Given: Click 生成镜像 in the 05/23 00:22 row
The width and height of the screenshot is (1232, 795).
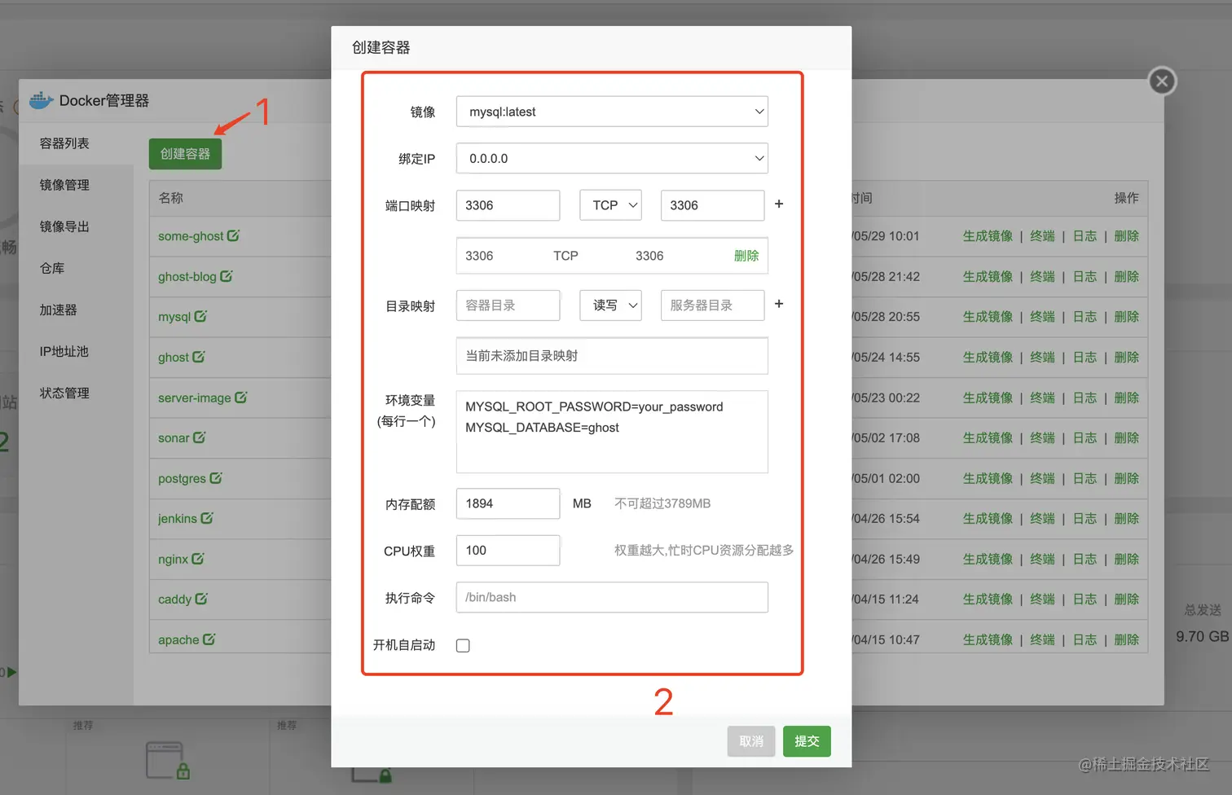Looking at the screenshot, I should click(988, 397).
